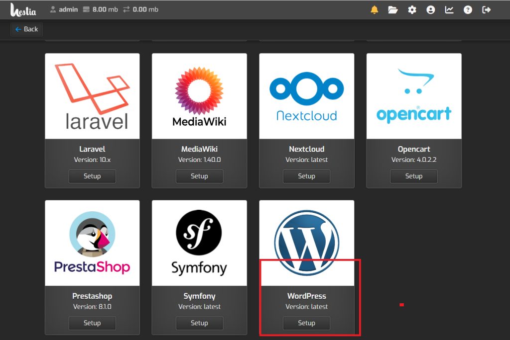The image size is (510, 340).
Task: Click the Laravel card title
Action: point(92,149)
